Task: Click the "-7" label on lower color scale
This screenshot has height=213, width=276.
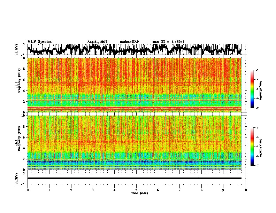Action: 257,165
